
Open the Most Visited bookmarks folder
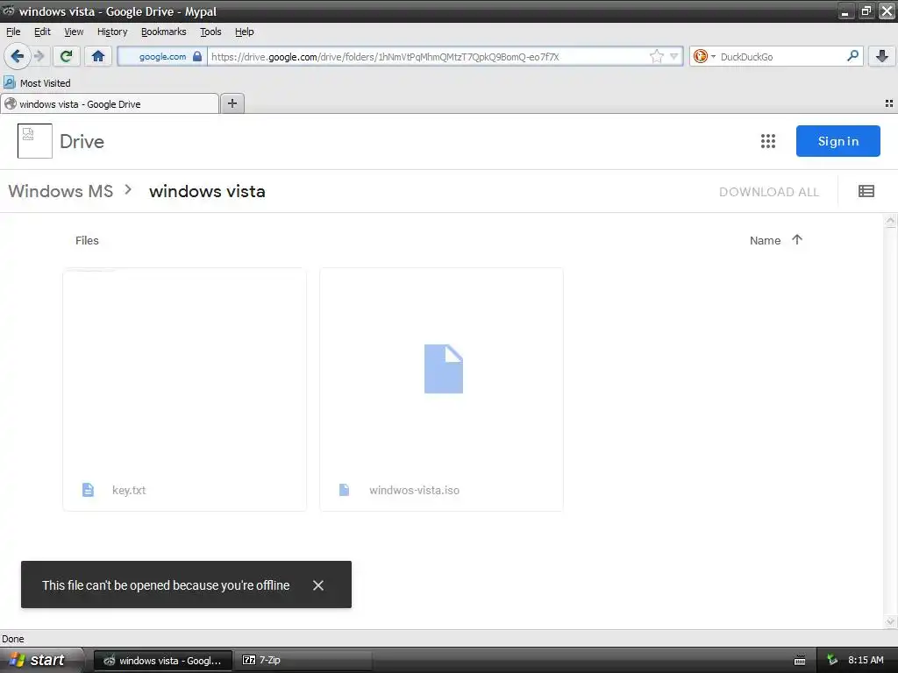37,83
